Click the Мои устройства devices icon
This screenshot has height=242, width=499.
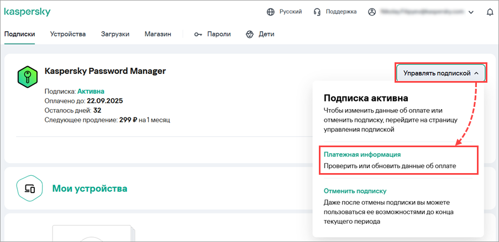(29, 189)
